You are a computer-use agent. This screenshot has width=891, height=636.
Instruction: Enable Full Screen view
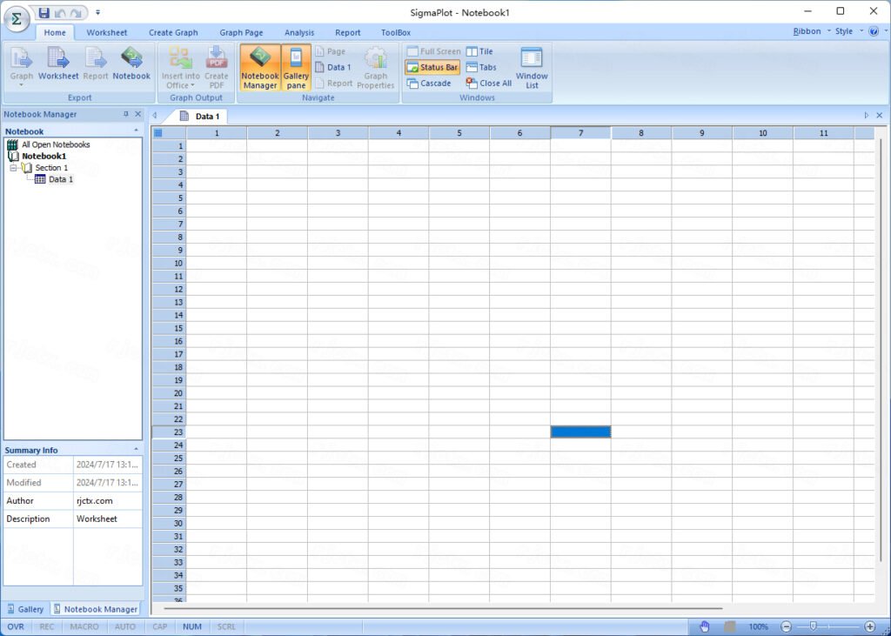click(433, 51)
